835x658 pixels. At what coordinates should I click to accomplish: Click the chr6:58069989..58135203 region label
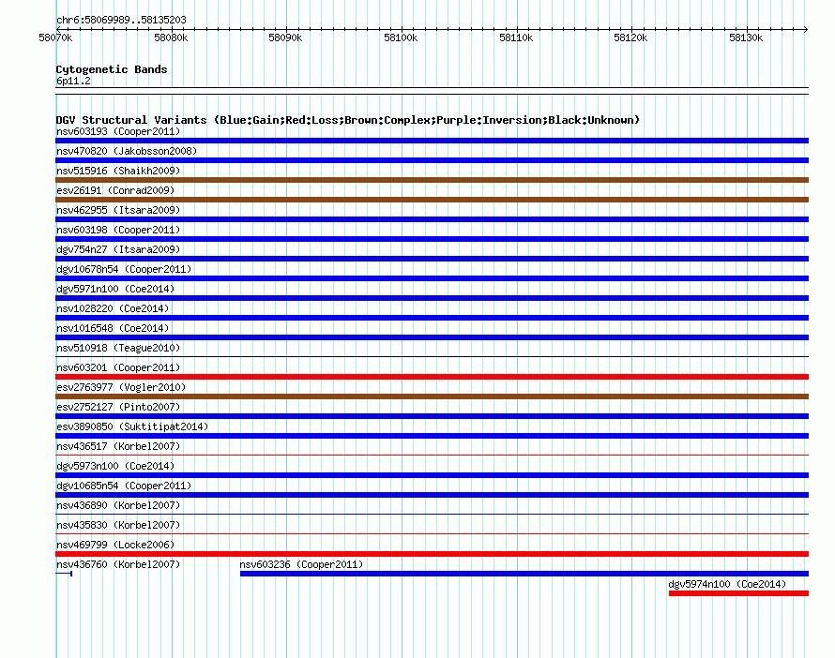click(x=121, y=20)
